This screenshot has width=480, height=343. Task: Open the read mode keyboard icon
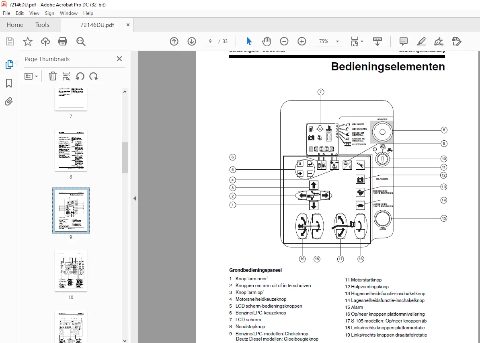pyautogui.click(x=377, y=41)
